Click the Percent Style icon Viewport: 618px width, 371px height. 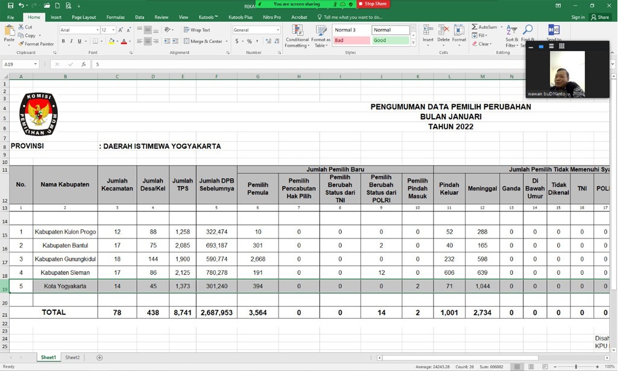tap(249, 42)
